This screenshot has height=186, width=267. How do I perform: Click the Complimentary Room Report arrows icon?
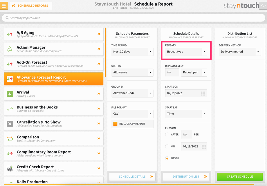coord(10,154)
